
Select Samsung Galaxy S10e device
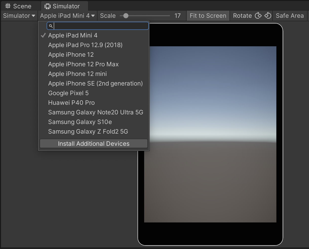click(x=94, y=122)
